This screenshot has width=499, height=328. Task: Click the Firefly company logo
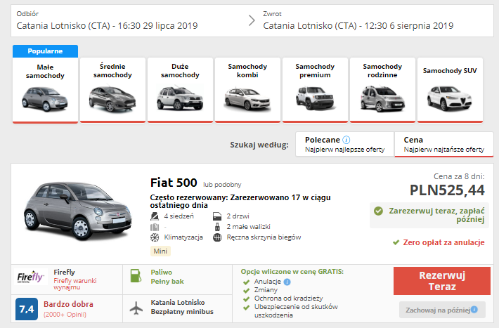[x=30, y=277]
